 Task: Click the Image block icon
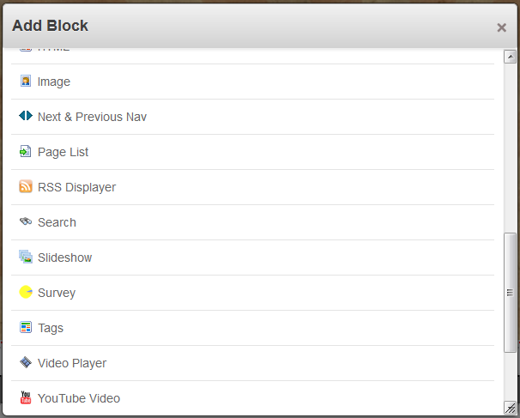(26, 82)
